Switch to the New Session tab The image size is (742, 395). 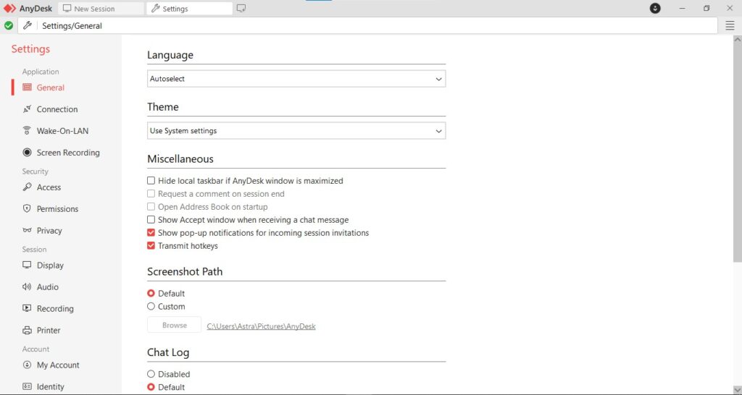pos(101,9)
